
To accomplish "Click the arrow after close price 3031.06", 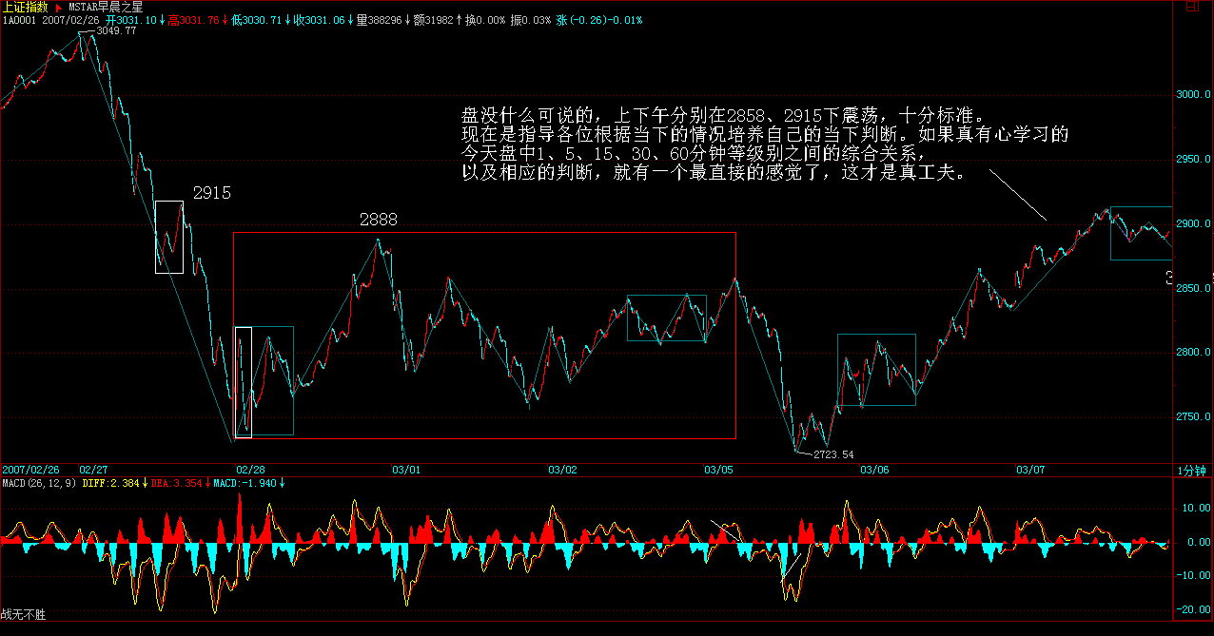I will point(348,20).
